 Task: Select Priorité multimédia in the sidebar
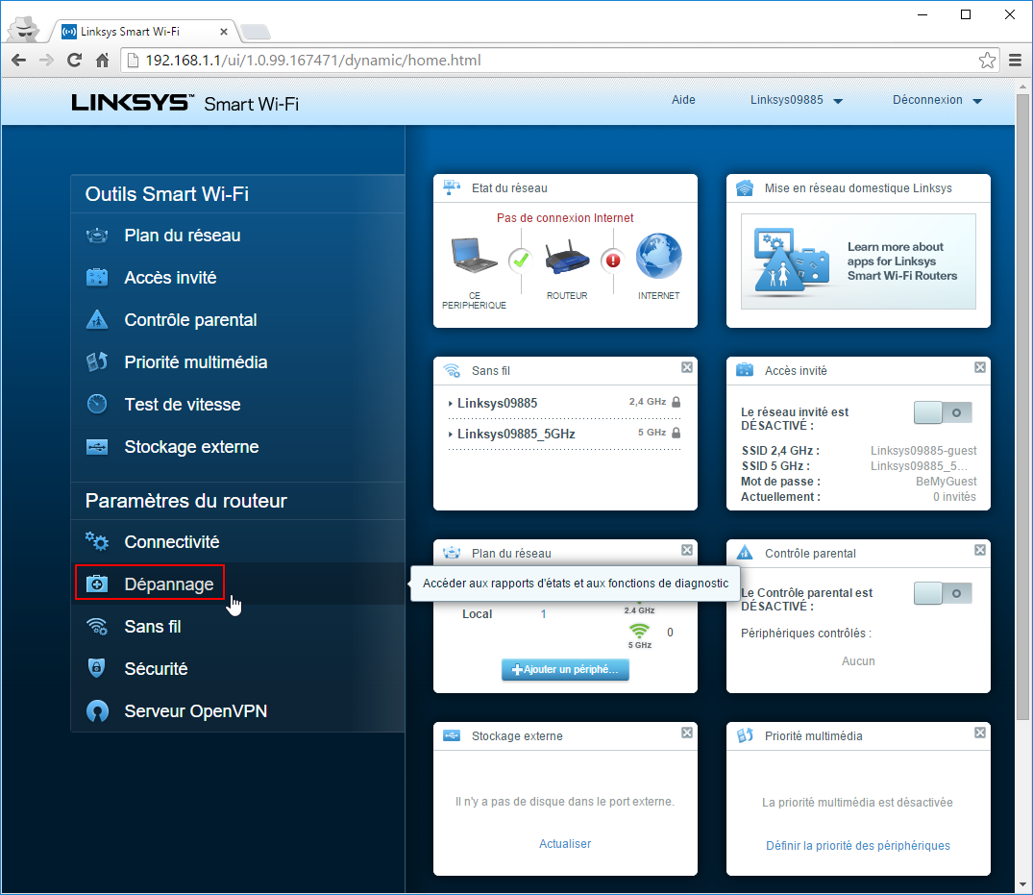[195, 362]
